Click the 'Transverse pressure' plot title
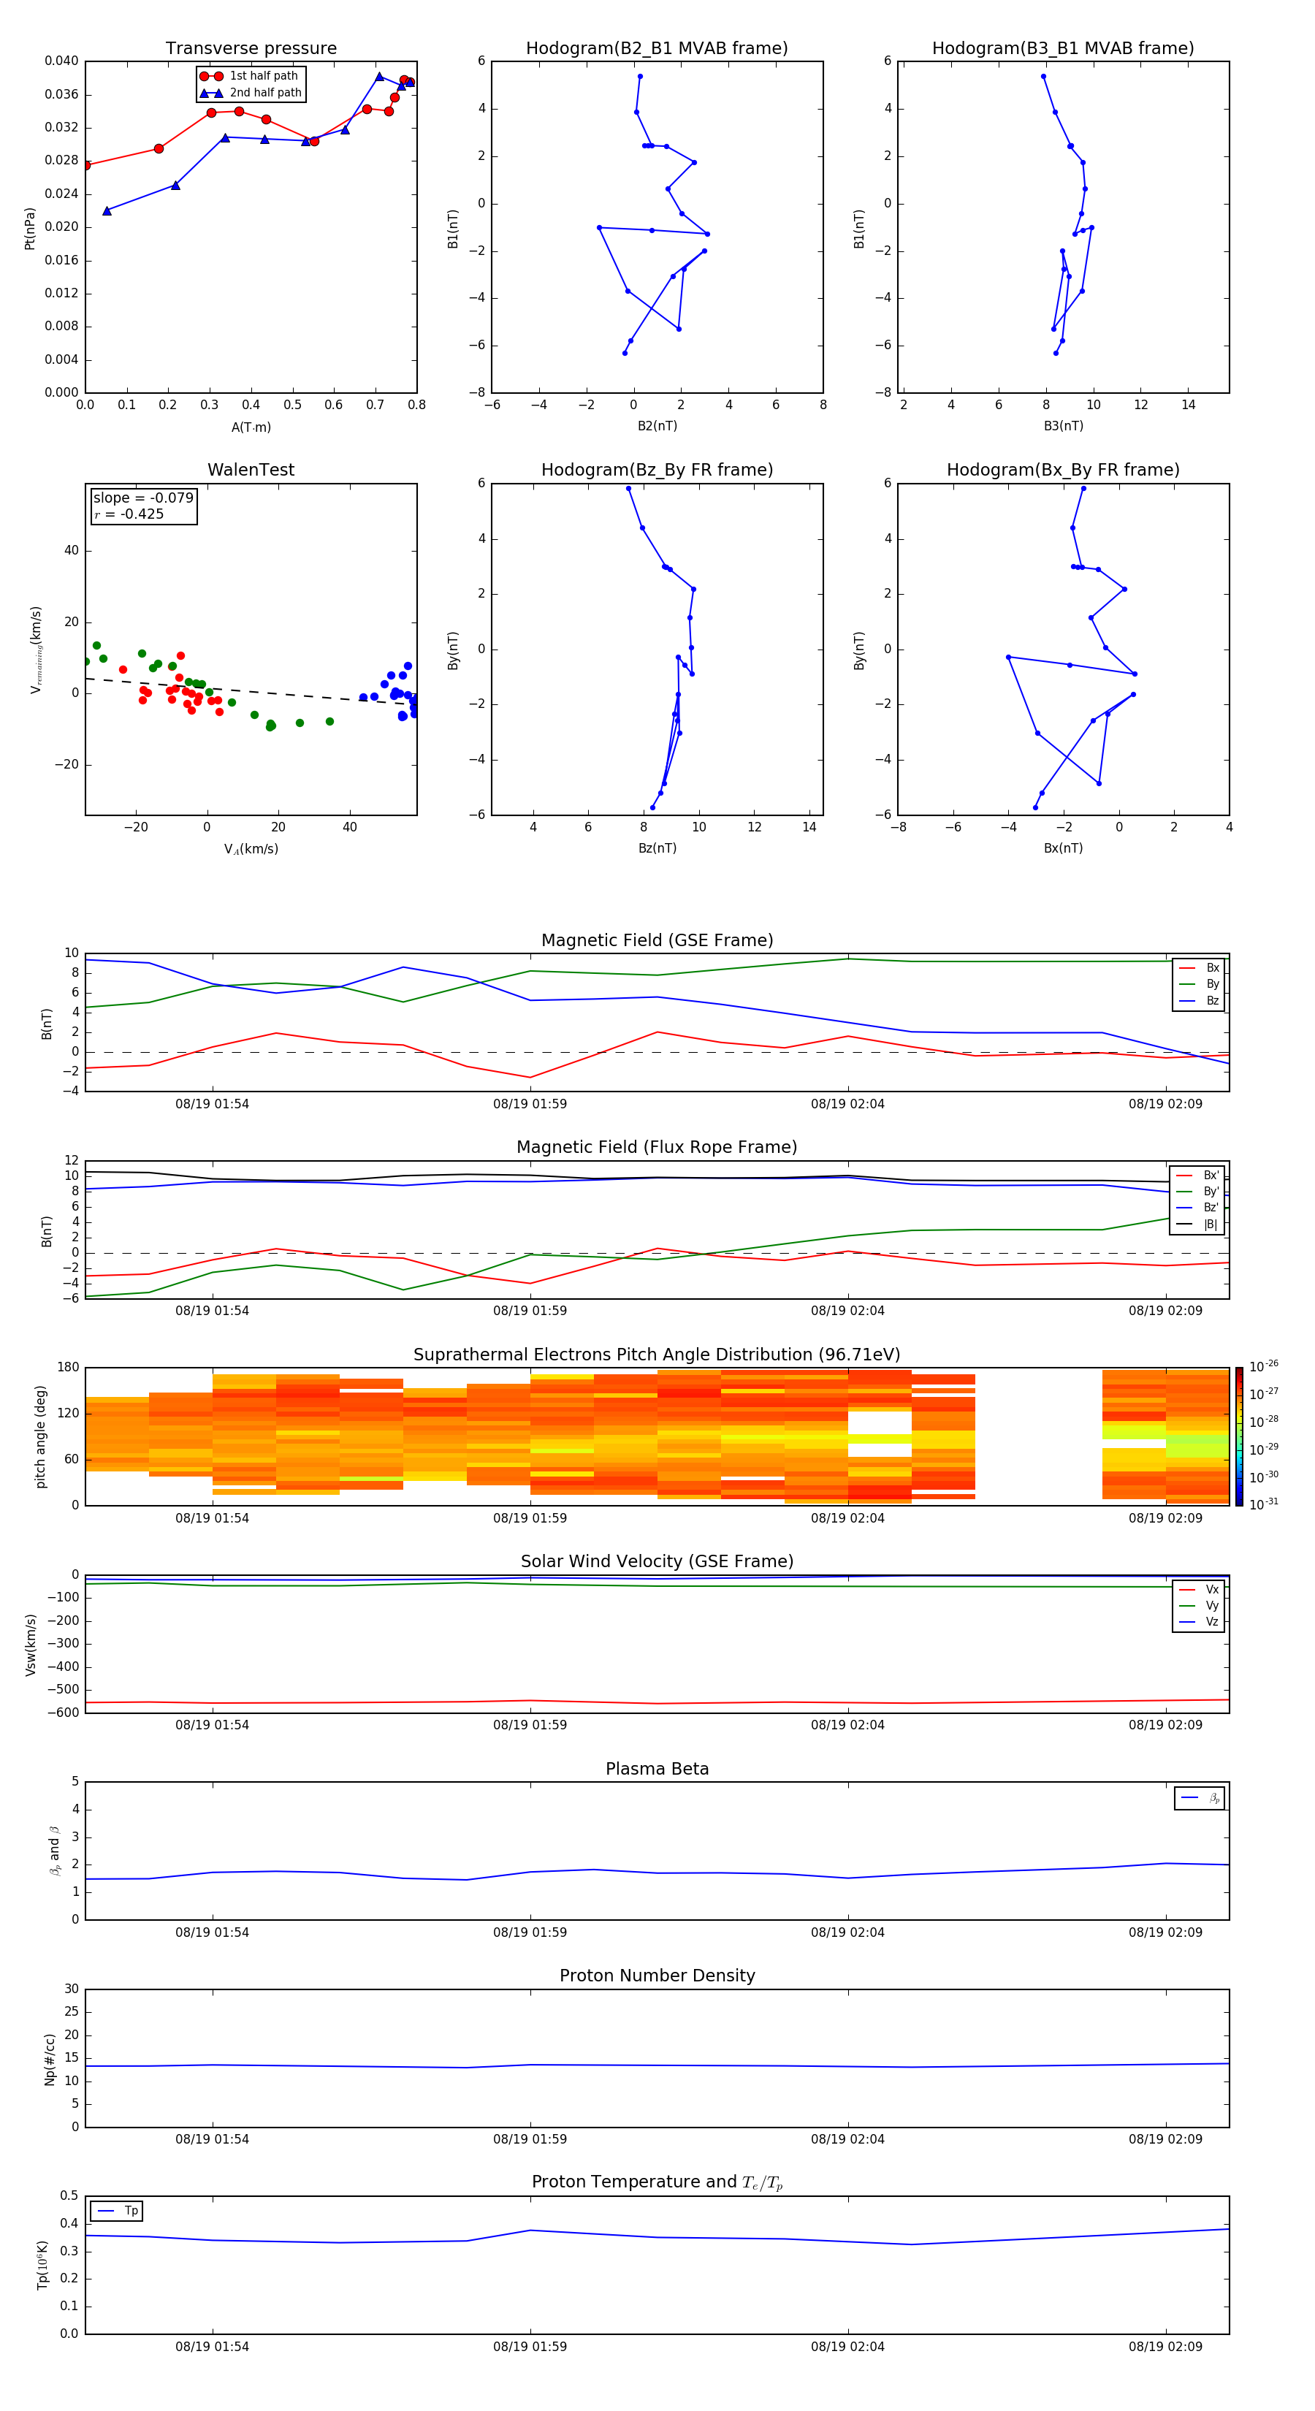 click(251, 49)
